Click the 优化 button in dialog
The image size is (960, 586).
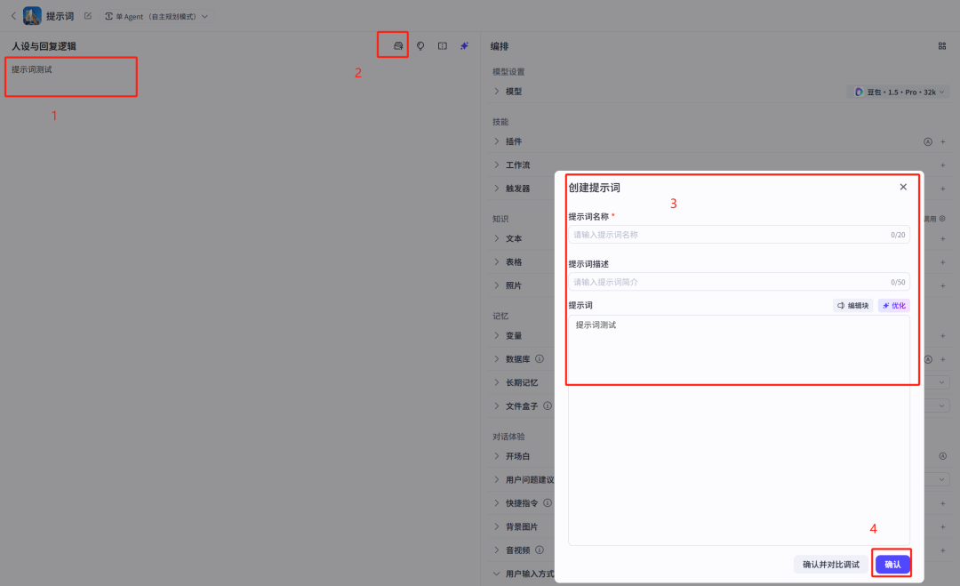pos(894,306)
